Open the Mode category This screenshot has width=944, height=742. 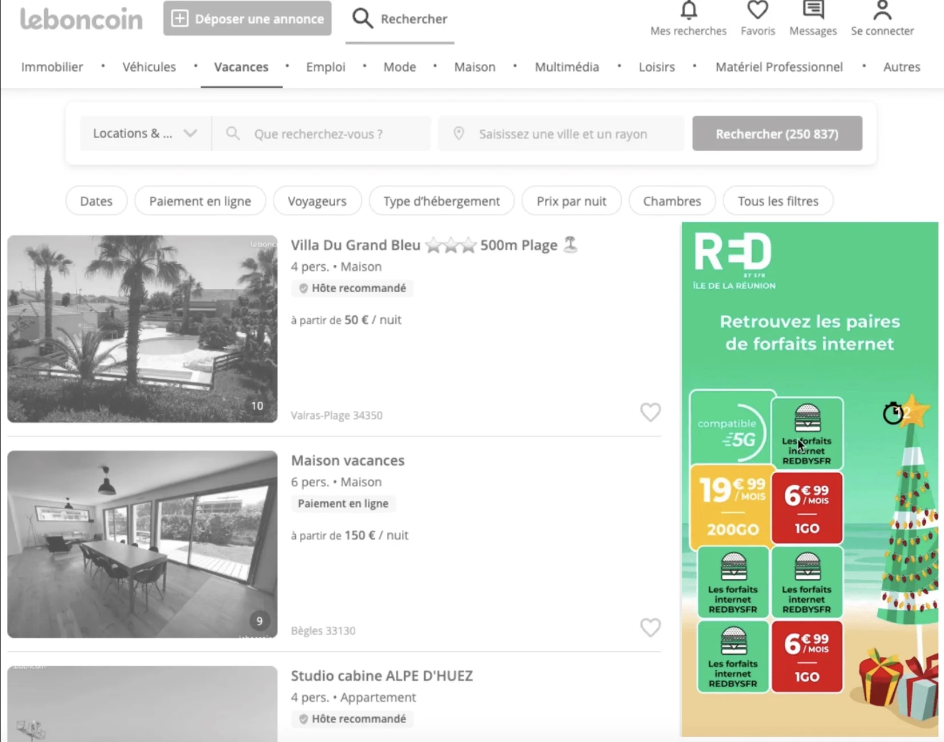point(400,67)
